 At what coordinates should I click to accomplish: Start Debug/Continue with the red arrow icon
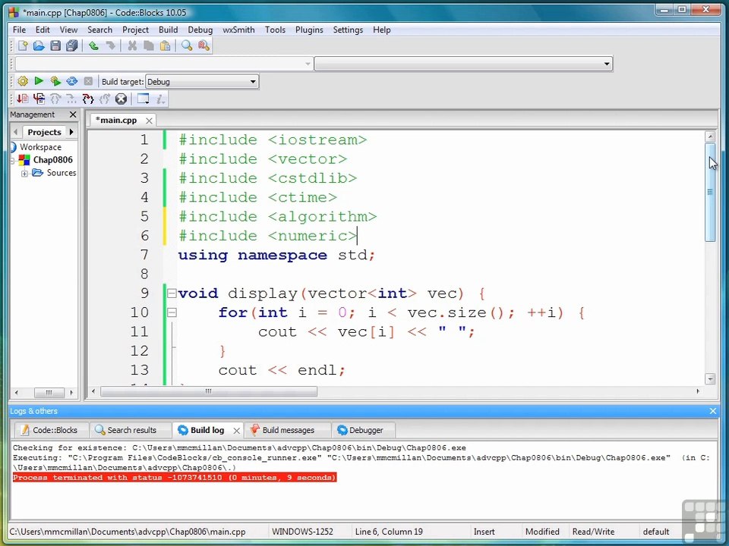[x=22, y=99]
